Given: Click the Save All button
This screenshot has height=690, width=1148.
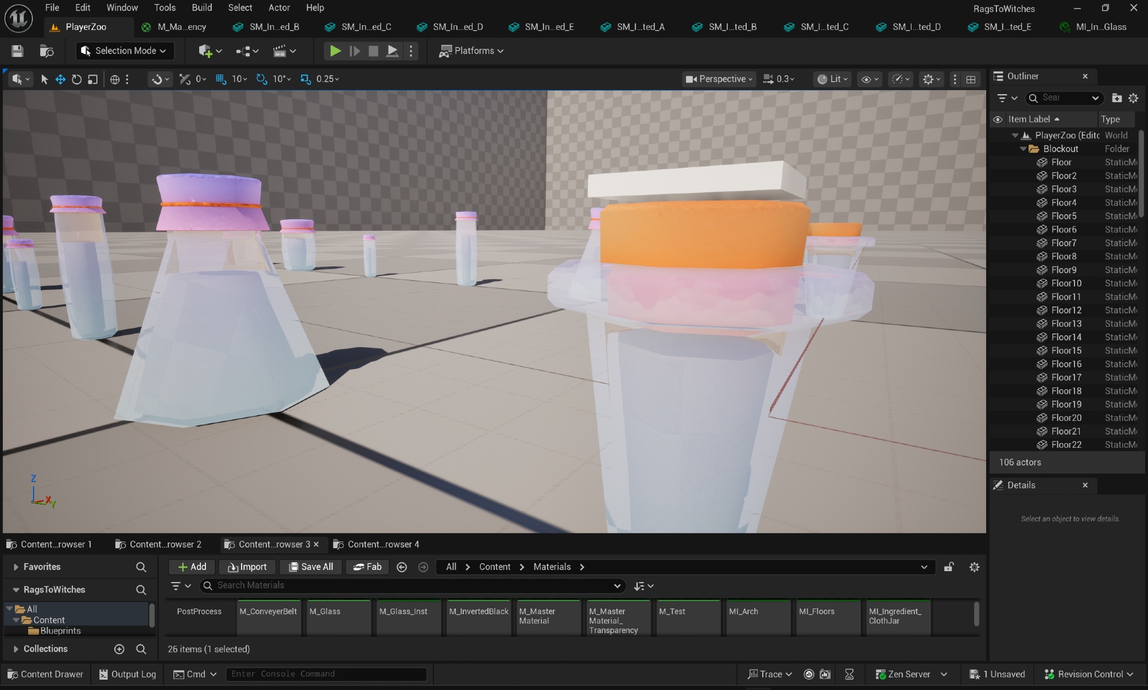Looking at the screenshot, I should [311, 567].
